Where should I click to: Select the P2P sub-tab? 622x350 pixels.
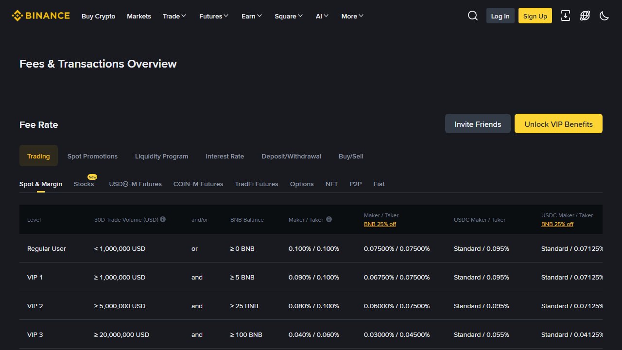click(x=356, y=184)
